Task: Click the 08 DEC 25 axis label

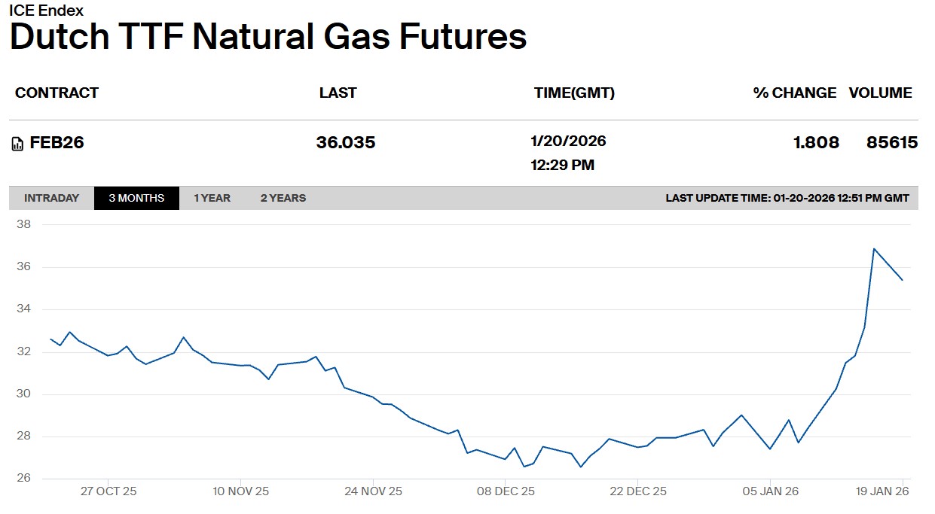Action: (x=506, y=491)
